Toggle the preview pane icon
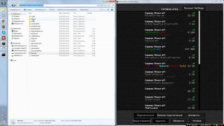The width and height of the screenshot is (224, 126). tap(108, 10)
